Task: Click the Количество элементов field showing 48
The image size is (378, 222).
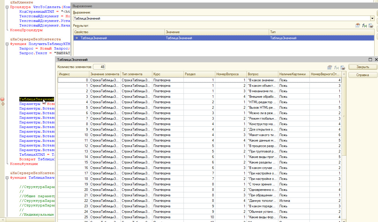Action: 99,67
